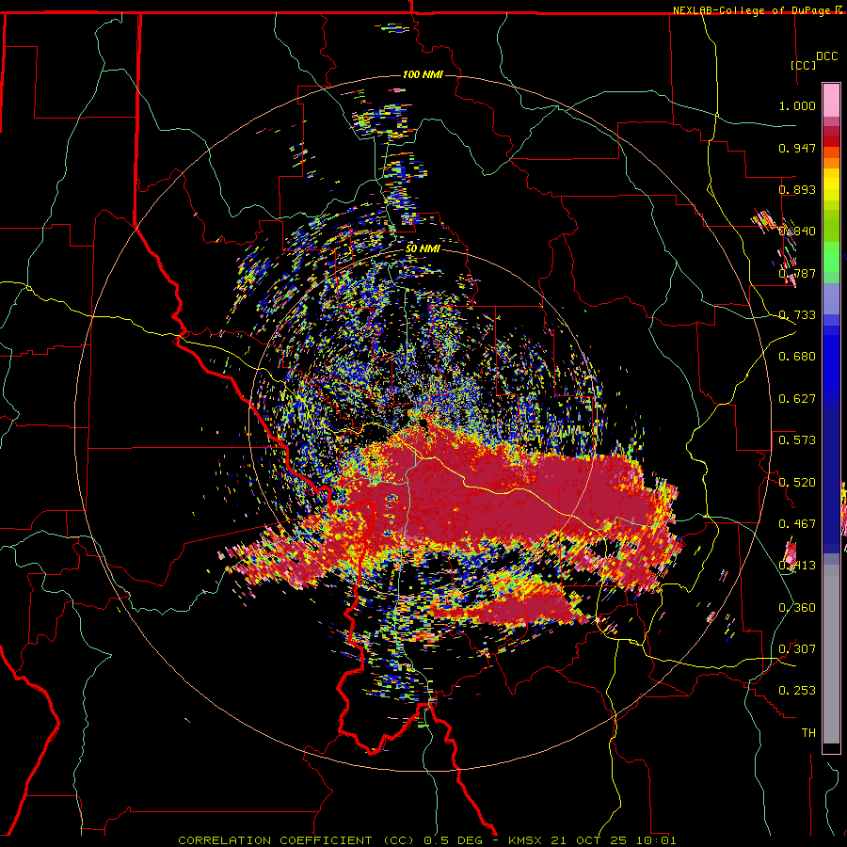Image resolution: width=847 pixels, height=847 pixels.
Task: Pick the light pink top color bar segment
Action: point(831,101)
